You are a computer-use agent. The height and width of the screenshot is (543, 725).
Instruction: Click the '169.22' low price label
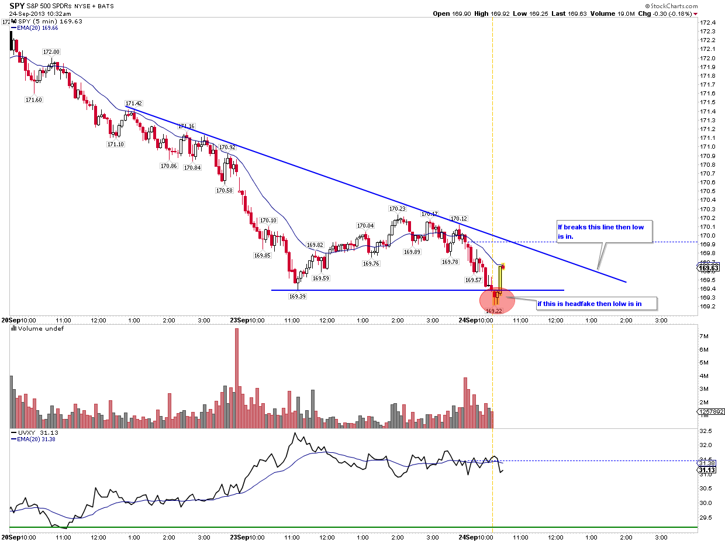click(494, 311)
